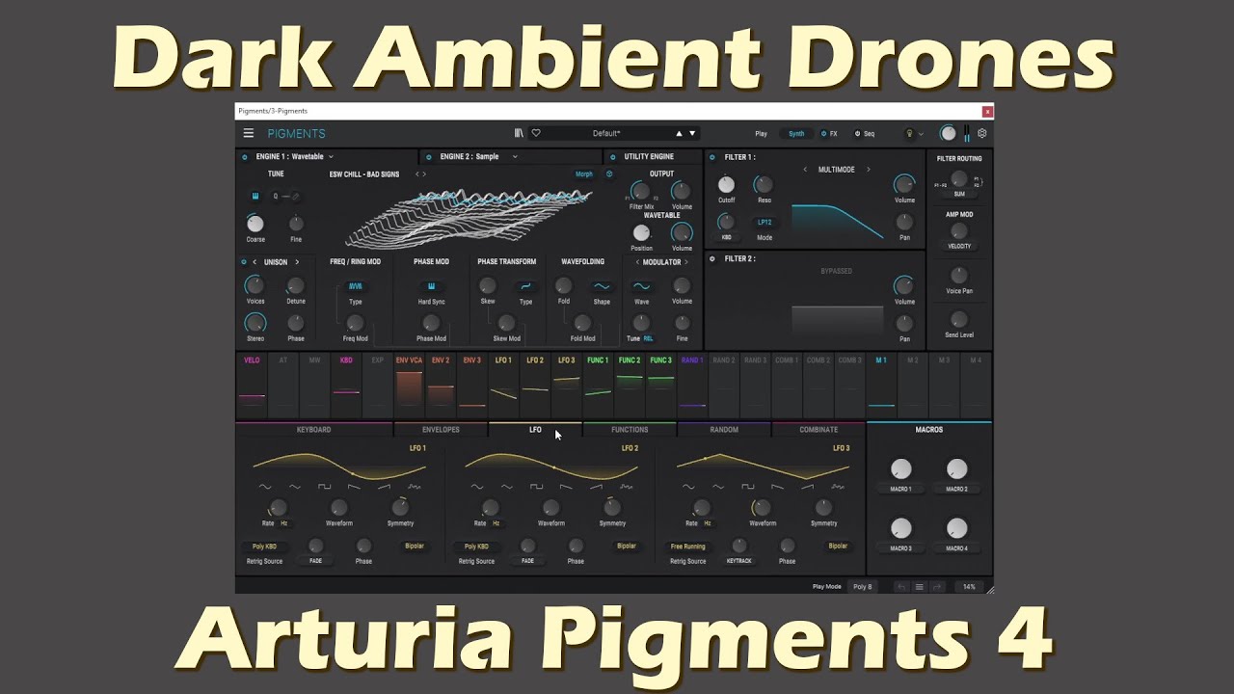Switch to the RANDOM tab
The width and height of the screenshot is (1234, 694).
point(724,429)
